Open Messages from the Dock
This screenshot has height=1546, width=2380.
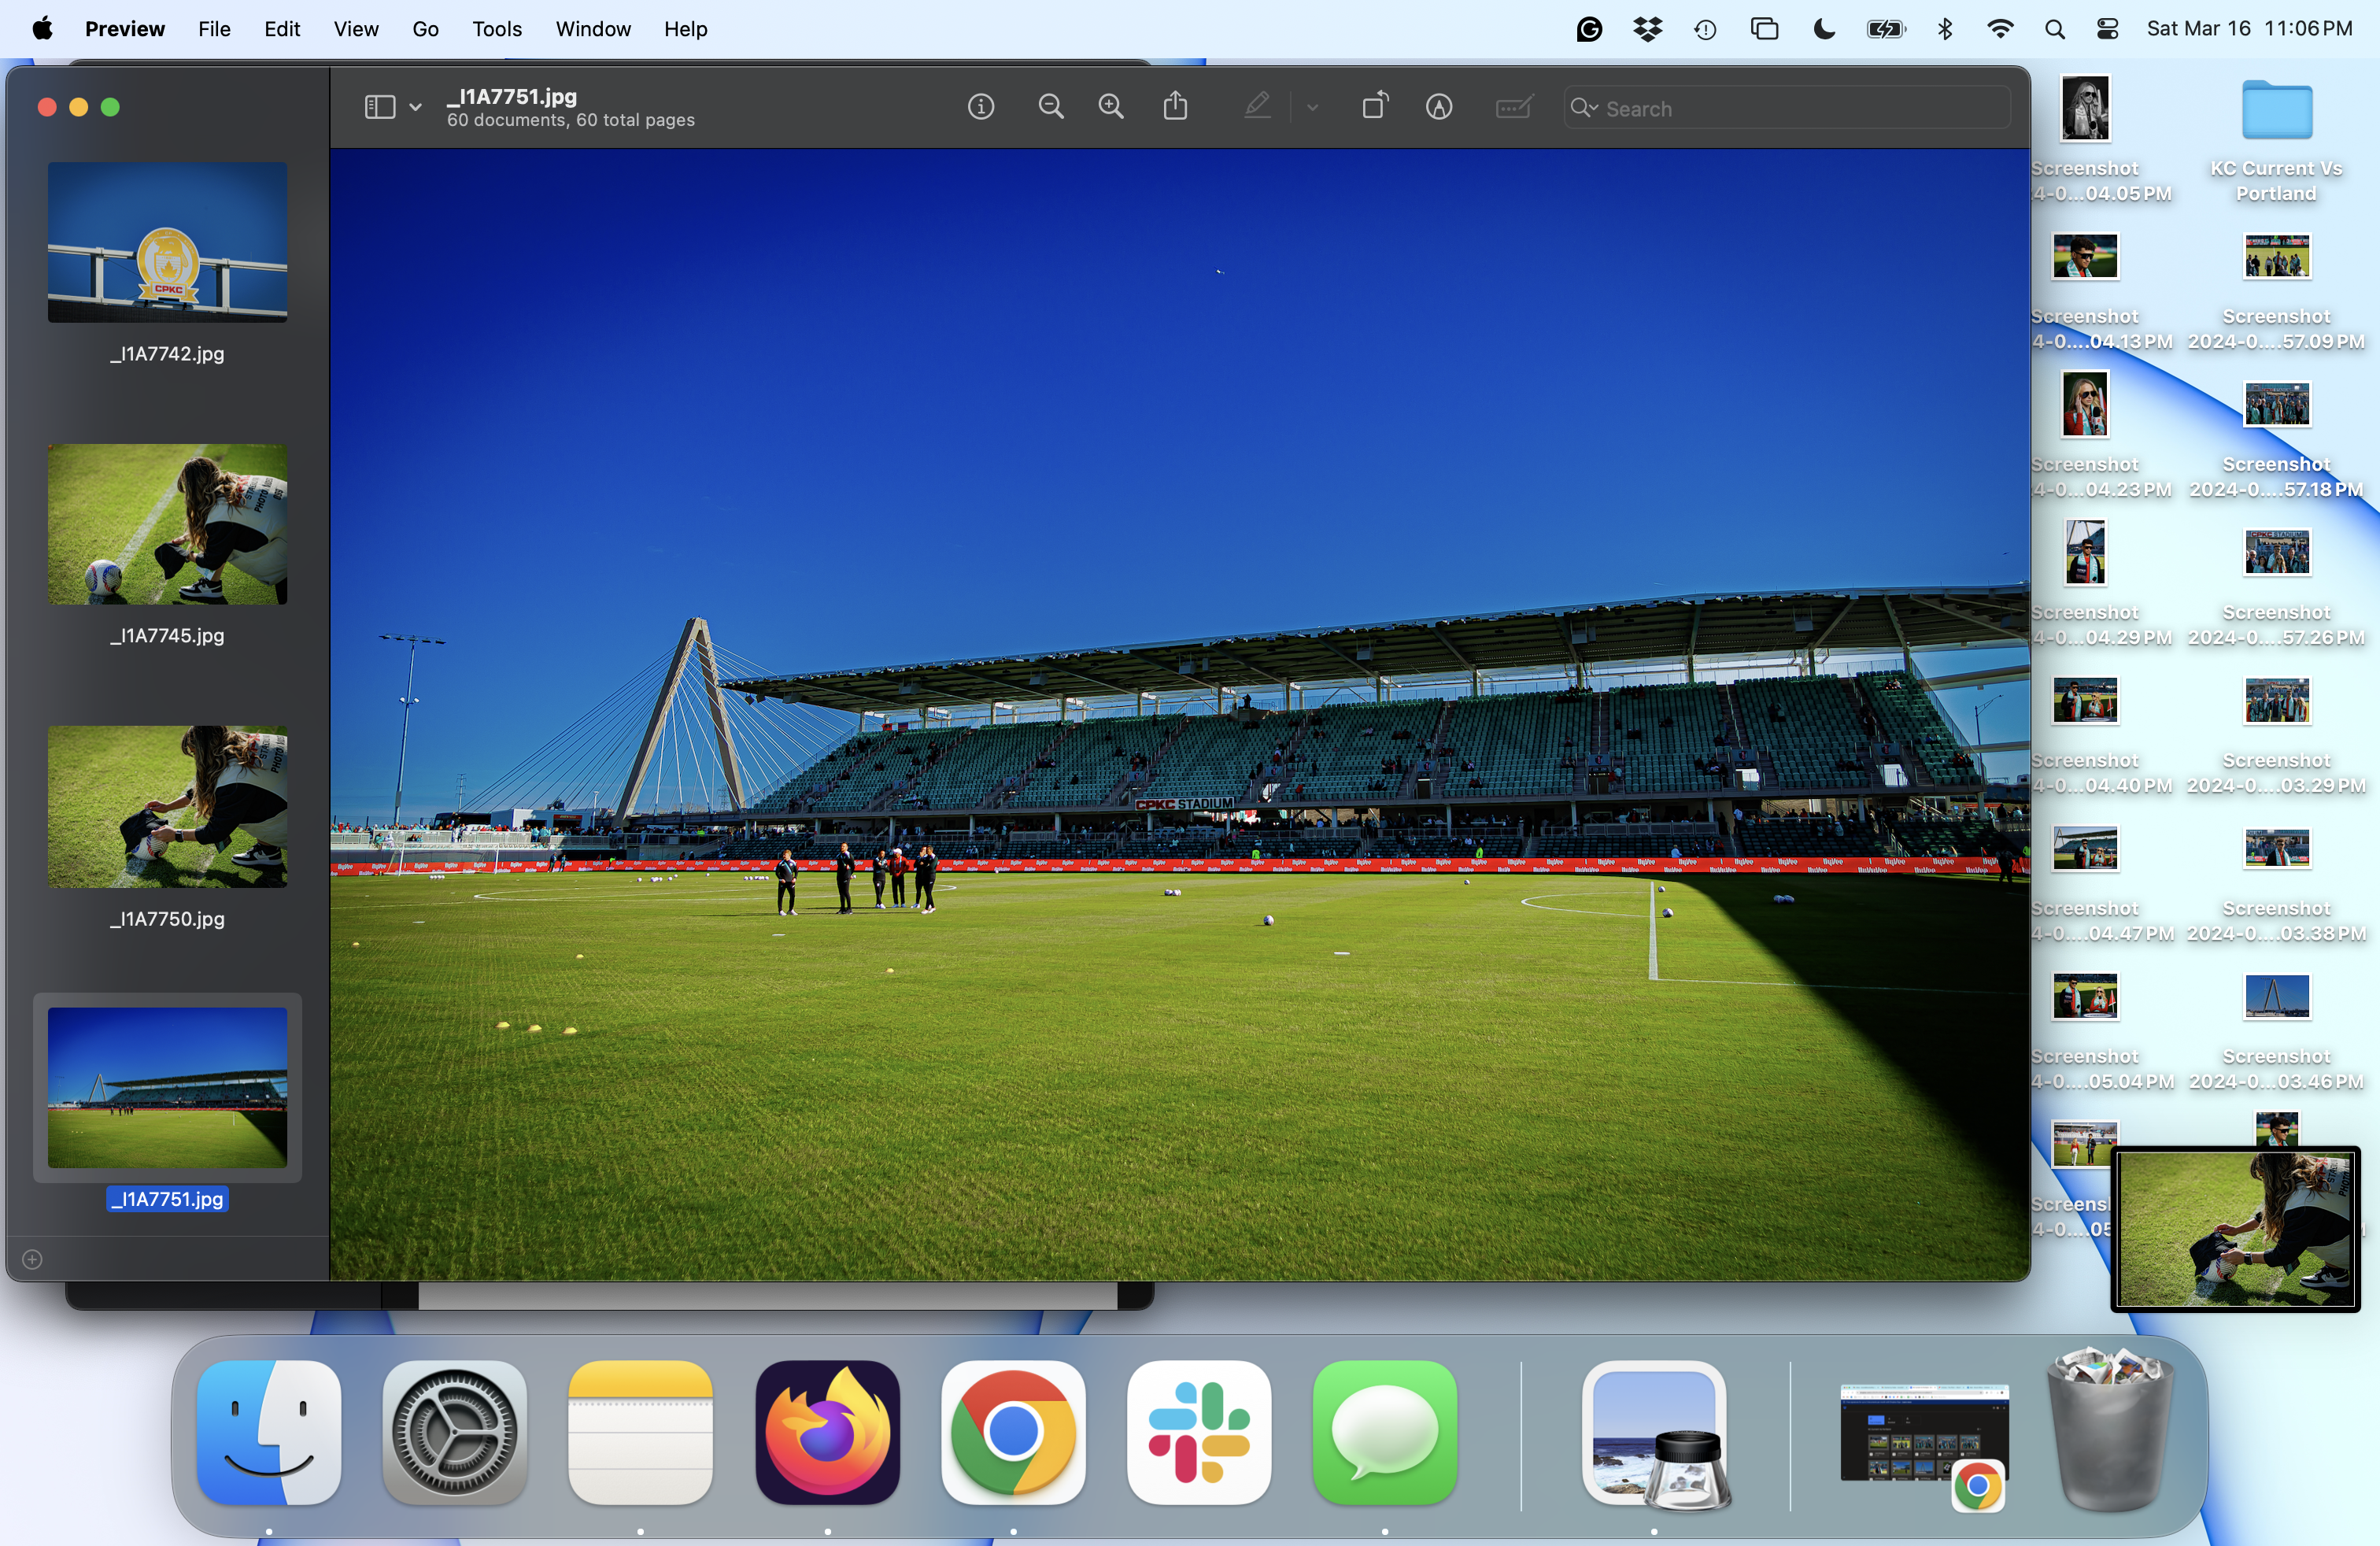[x=1385, y=1432]
